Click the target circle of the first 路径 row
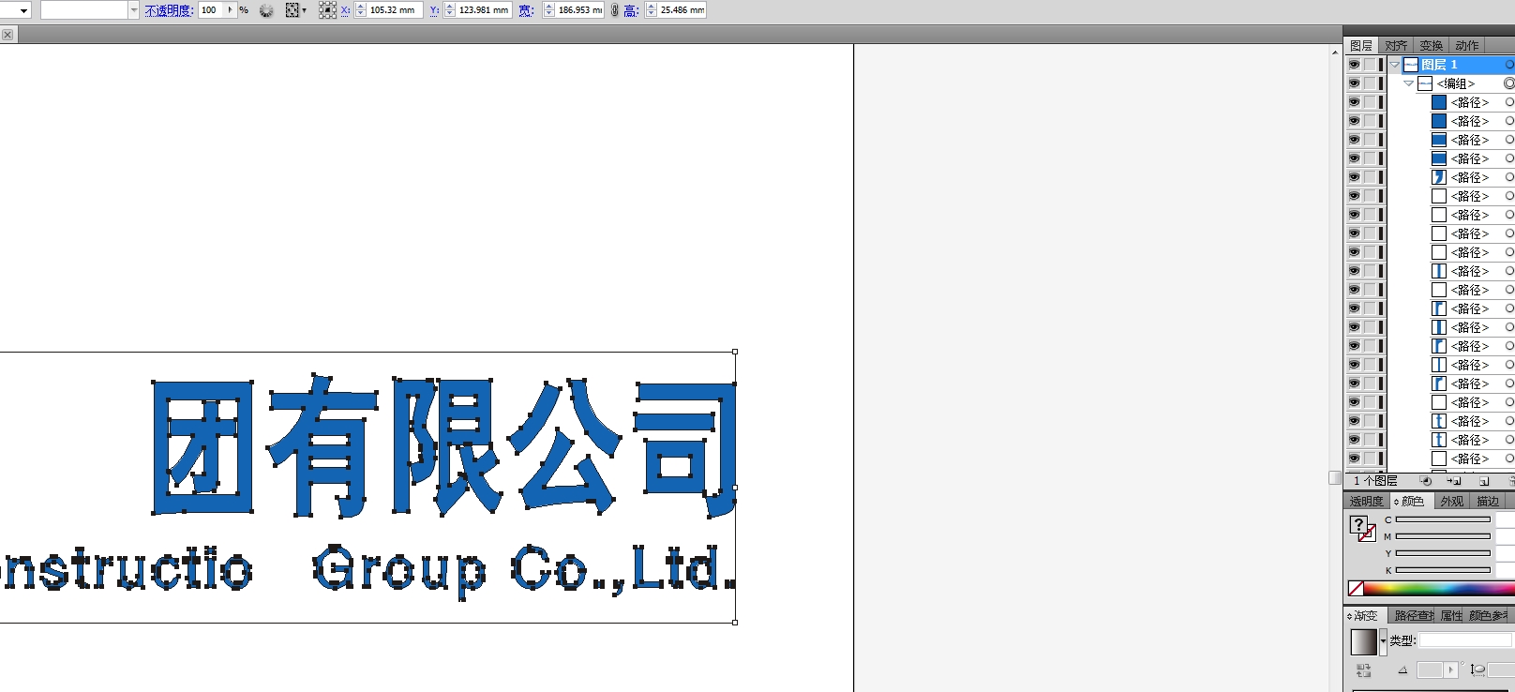 [x=1509, y=102]
